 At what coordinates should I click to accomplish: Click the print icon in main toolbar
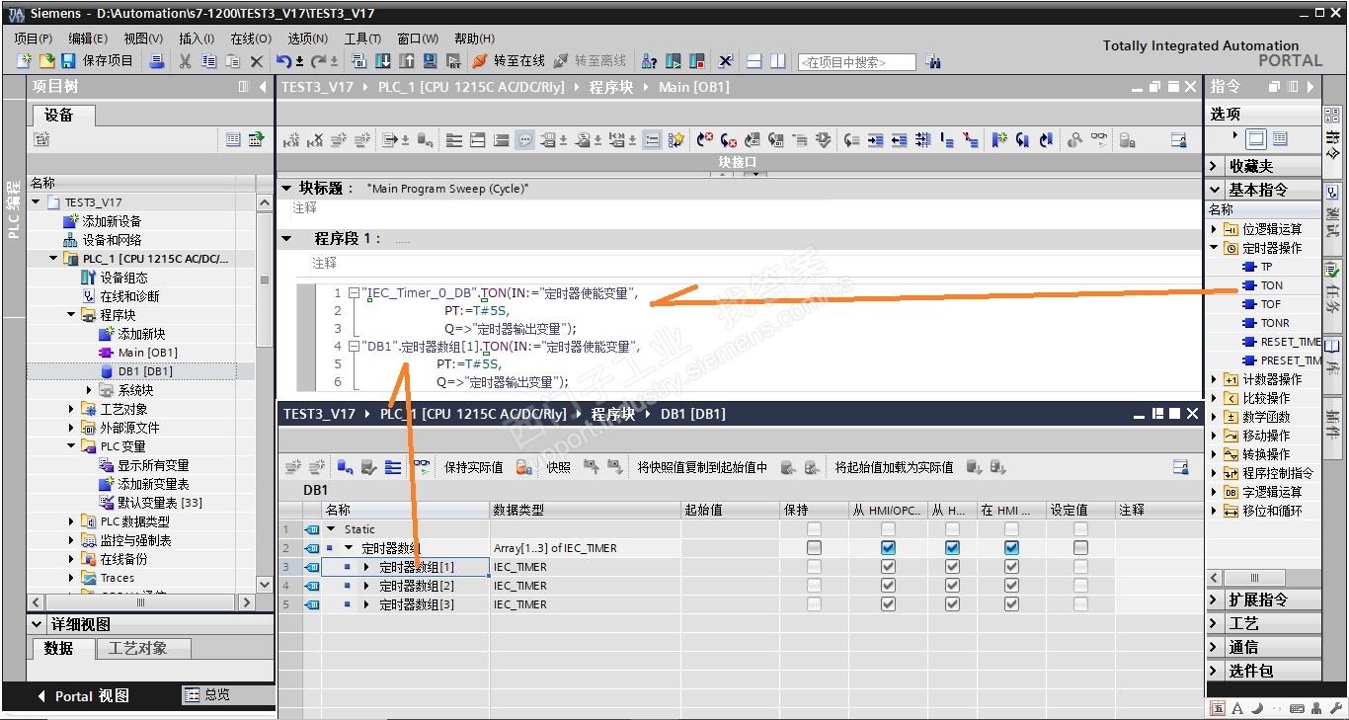click(157, 61)
